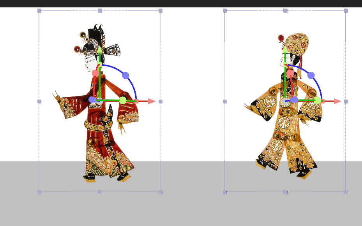Click the pink circle handle on red puppet's gizmo
Image resolution: width=362 pixels, height=226 pixels.
point(95,73)
